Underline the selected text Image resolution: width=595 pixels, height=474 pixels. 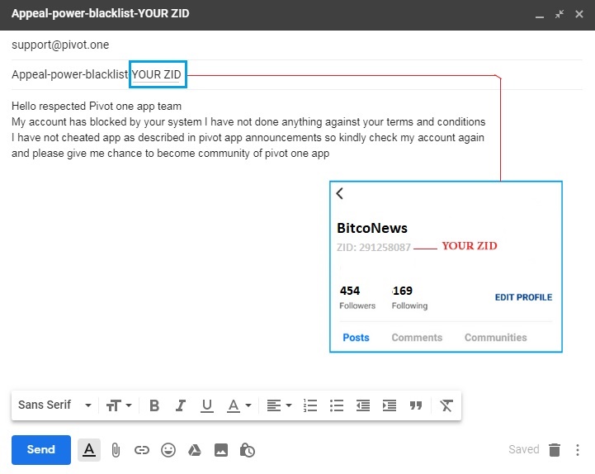click(207, 405)
